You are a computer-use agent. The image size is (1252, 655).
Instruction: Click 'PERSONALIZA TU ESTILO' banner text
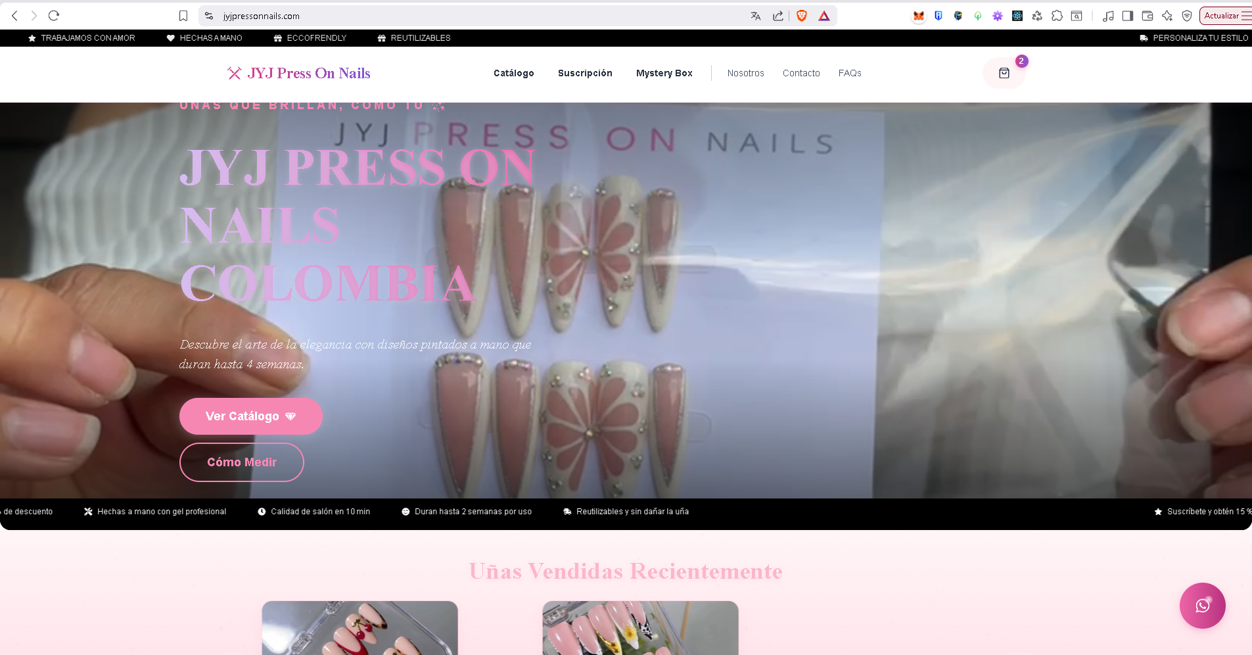(1201, 38)
